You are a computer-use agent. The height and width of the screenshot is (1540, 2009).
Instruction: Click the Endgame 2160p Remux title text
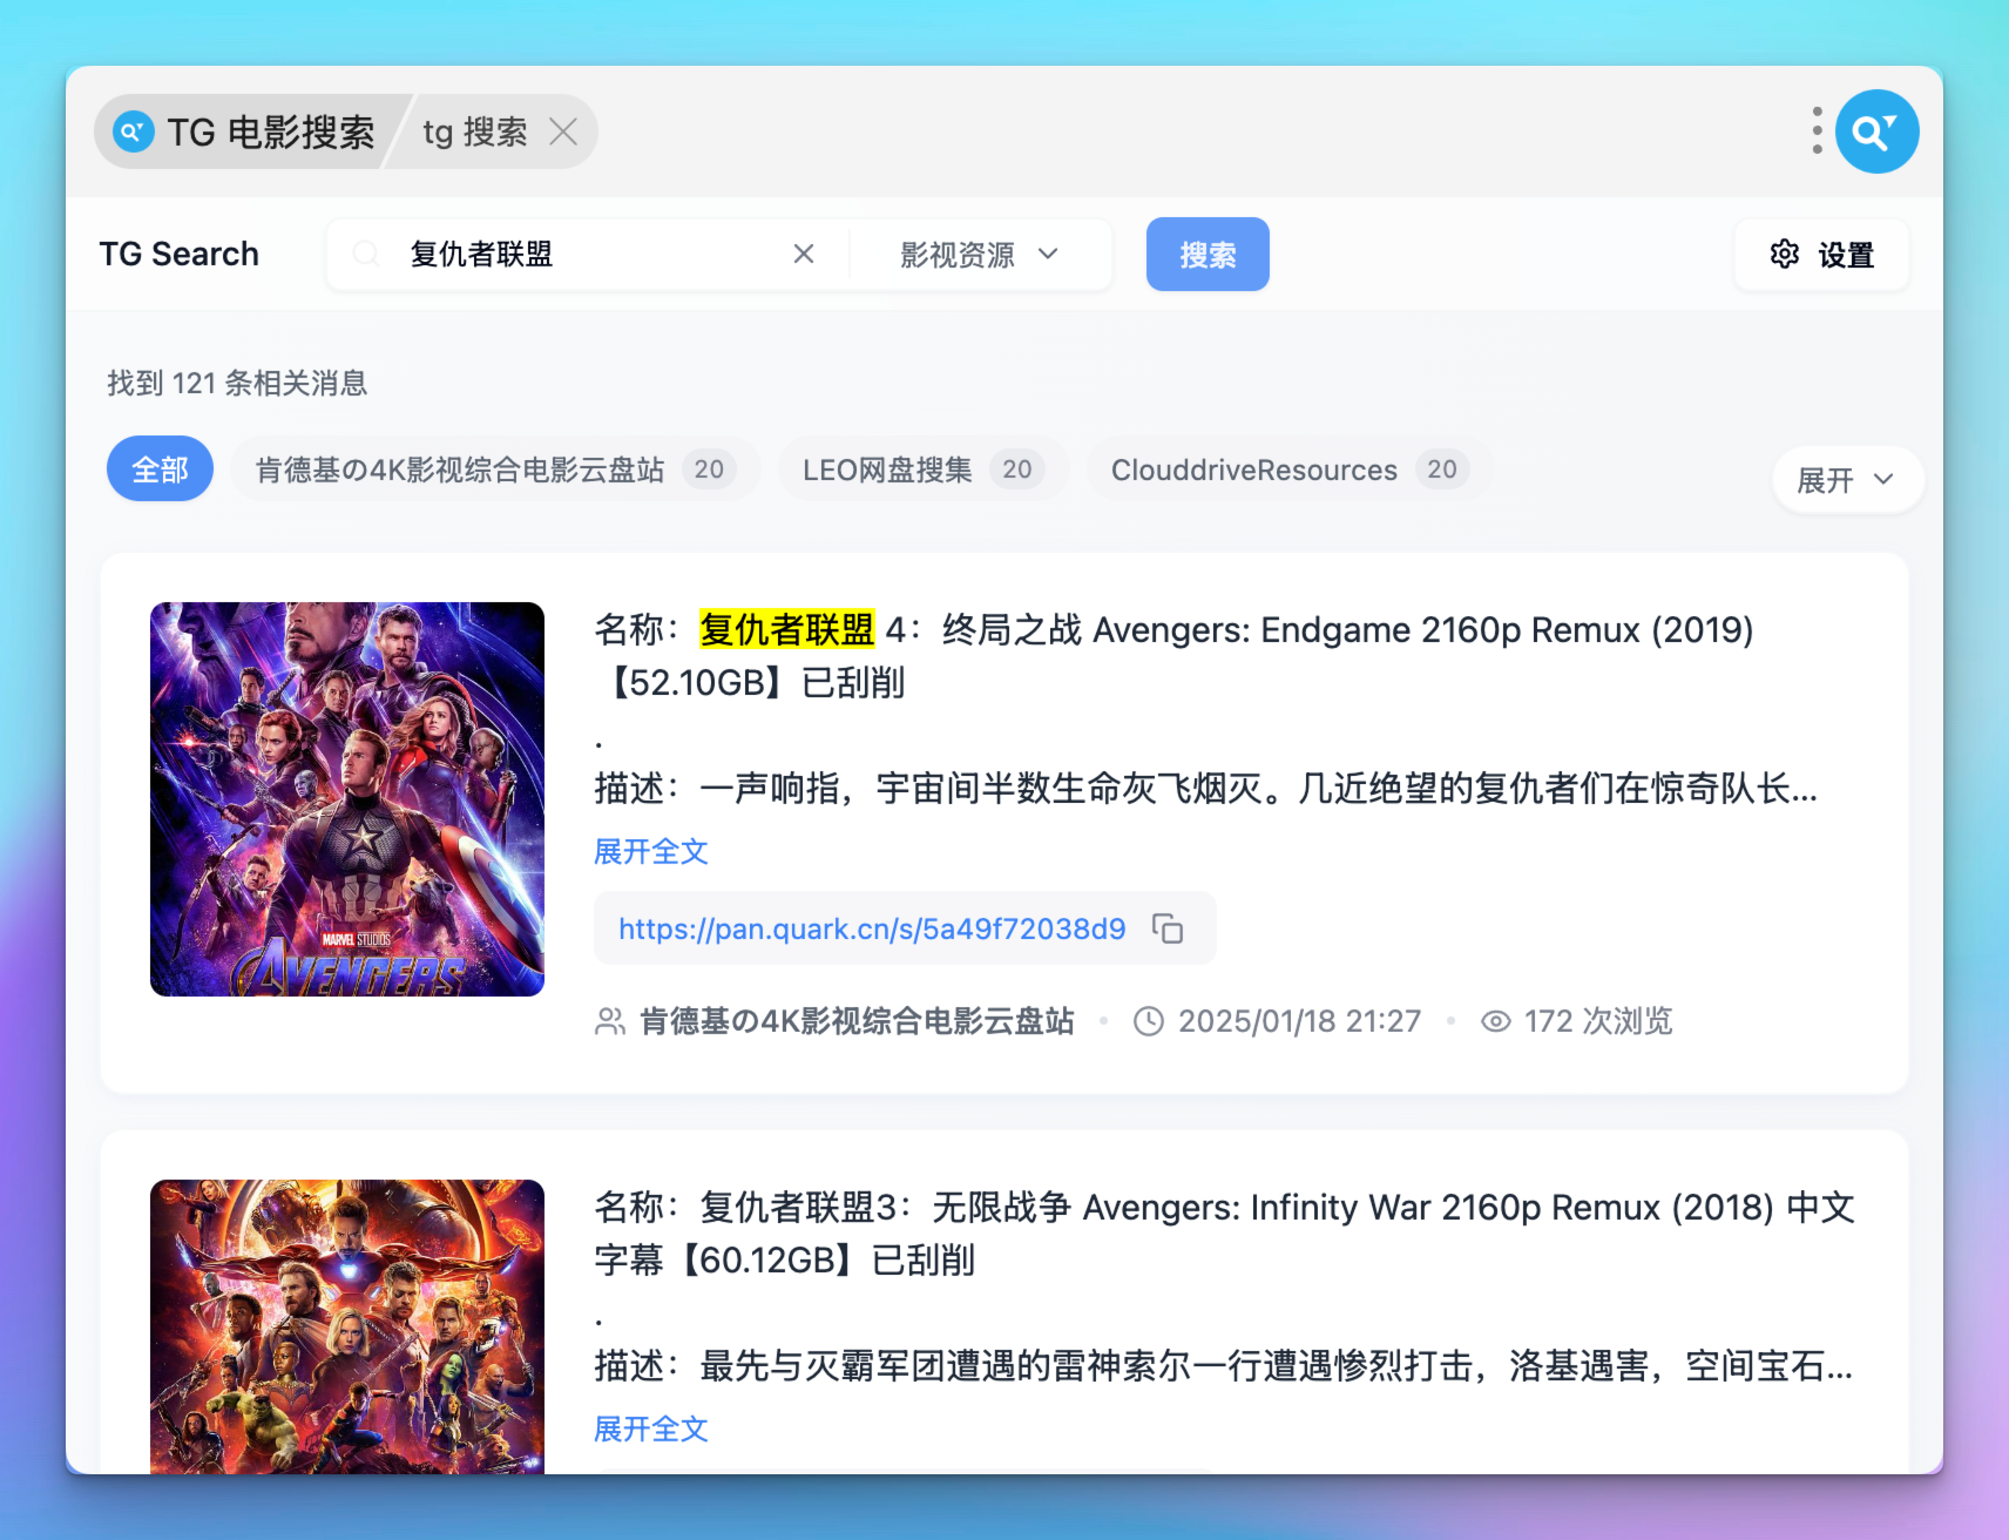[1173, 656]
